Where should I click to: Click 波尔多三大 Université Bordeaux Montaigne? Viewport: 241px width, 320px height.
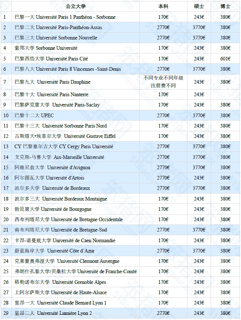click(x=61, y=199)
